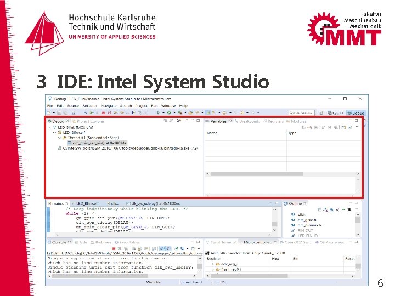Click the register table horizontal scrollbar
This screenshot has height=296, width=395.
(x=280, y=276)
